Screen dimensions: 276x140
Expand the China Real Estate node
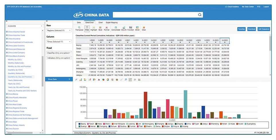[7, 104]
